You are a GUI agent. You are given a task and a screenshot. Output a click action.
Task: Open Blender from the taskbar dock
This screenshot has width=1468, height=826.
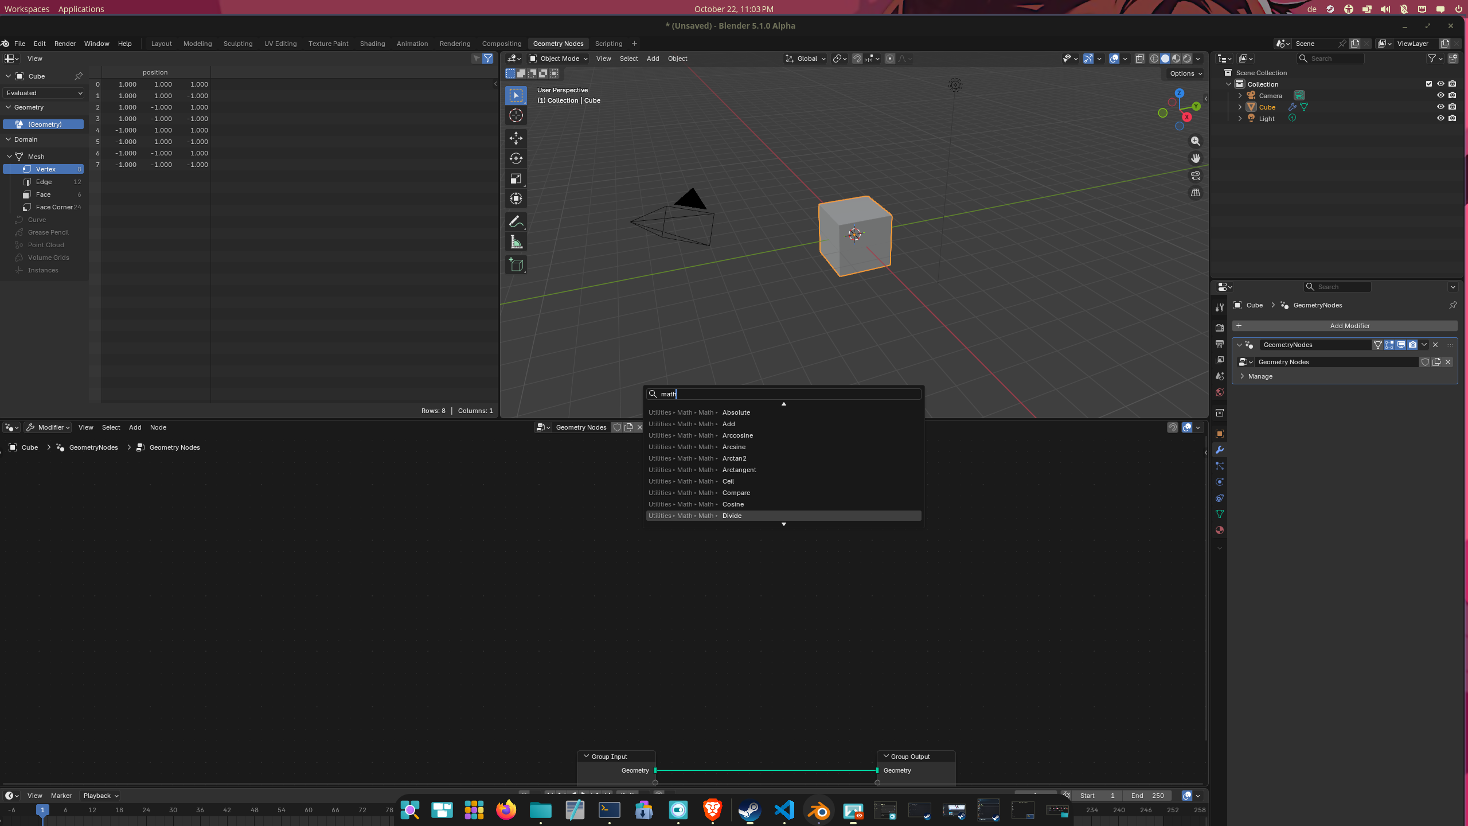coord(819,811)
